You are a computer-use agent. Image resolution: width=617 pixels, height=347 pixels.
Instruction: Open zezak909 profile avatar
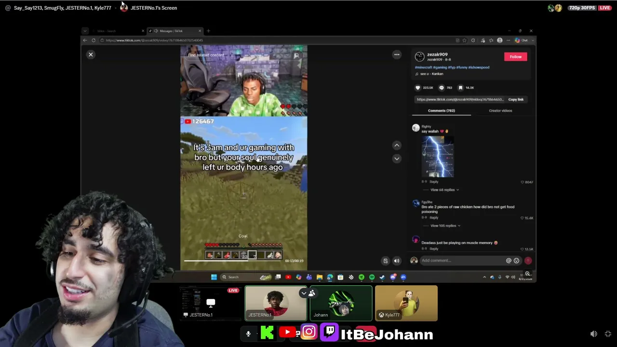click(x=419, y=56)
